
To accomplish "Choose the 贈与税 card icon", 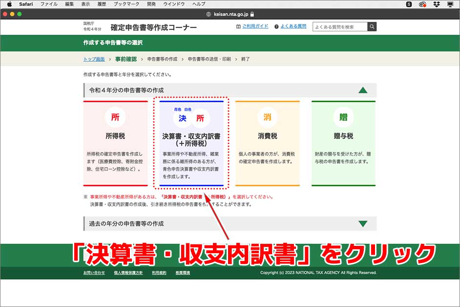I will click(x=343, y=116).
